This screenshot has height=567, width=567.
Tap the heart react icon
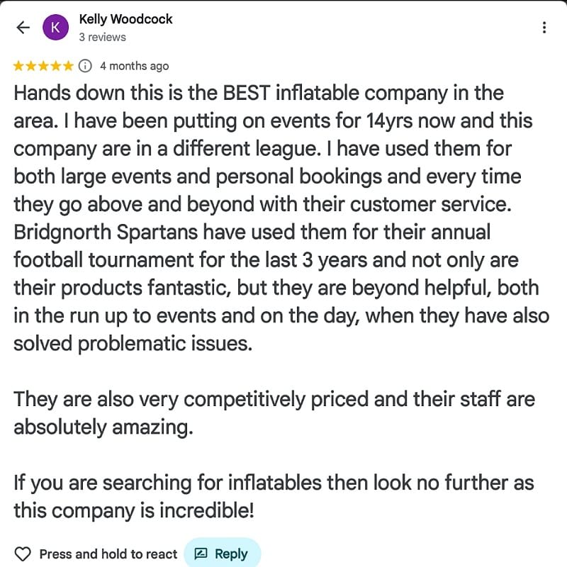point(23,554)
